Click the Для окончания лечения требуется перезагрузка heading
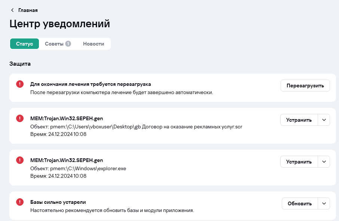This screenshot has width=339, height=221. [x=91, y=84]
